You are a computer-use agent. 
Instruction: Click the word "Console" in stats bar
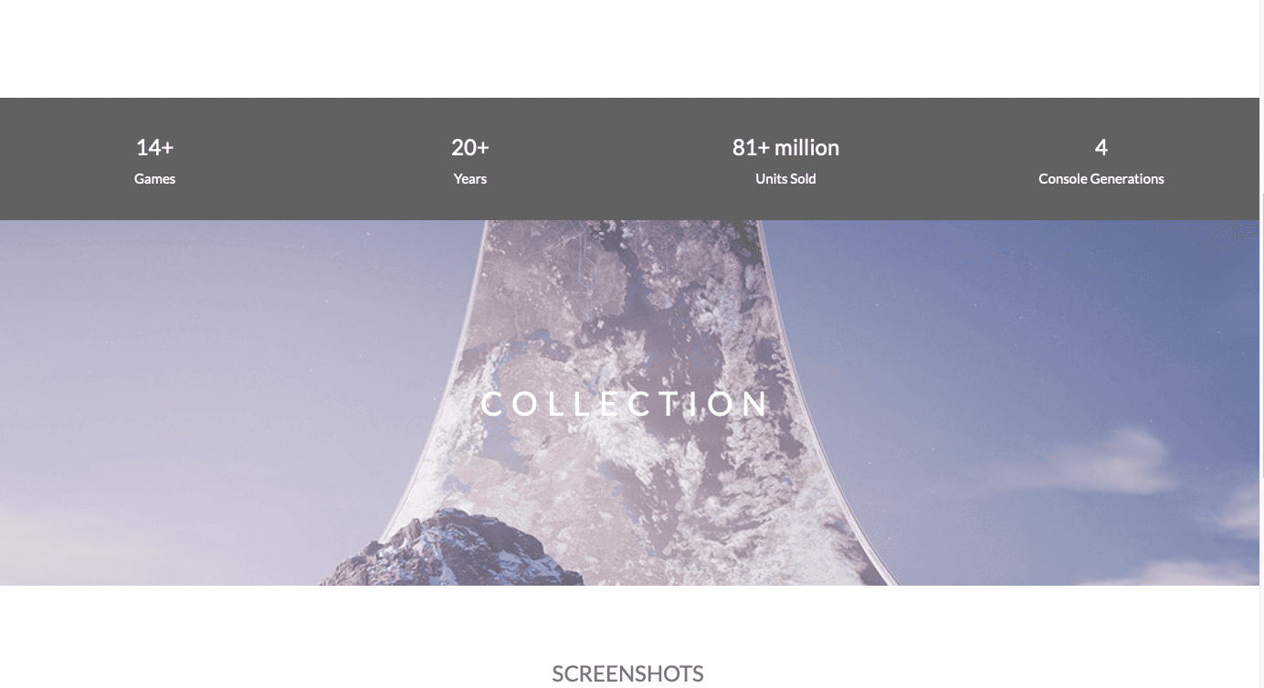tap(1062, 179)
